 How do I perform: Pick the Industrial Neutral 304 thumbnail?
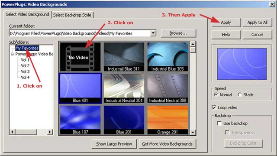124,88
